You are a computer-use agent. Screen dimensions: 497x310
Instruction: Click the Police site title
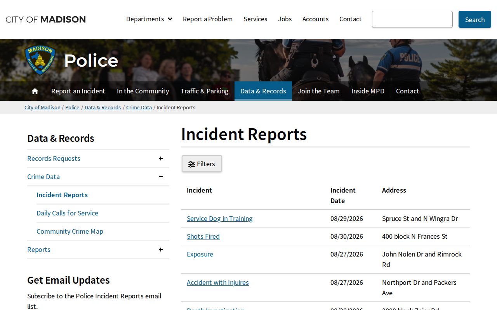tap(91, 60)
